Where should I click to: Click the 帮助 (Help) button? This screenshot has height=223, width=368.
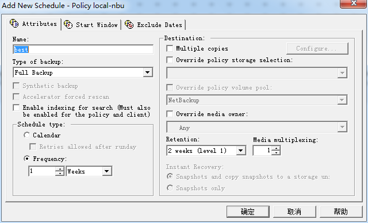[341, 212]
